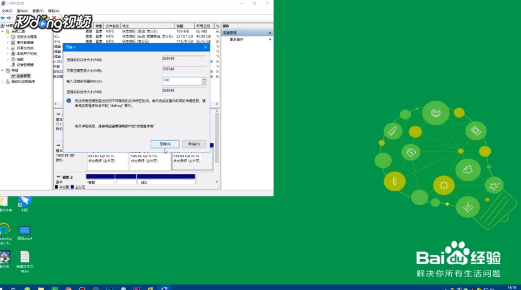Open Photoshop from the taskbar
Viewport: 521px width, 290px height.
pos(110,288)
